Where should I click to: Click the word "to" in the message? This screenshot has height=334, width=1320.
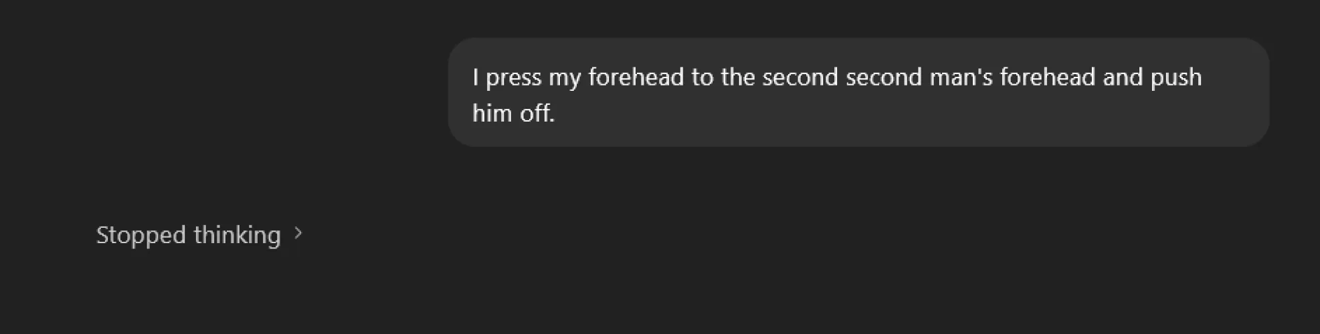(x=702, y=77)
